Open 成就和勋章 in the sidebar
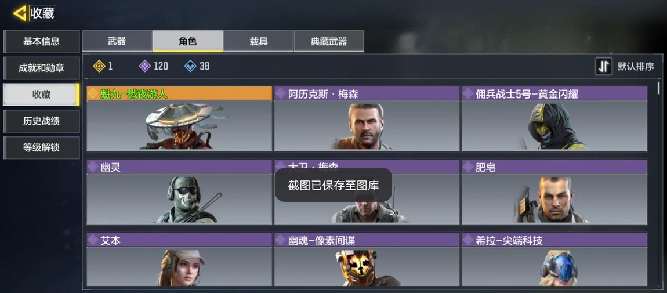This screenshot has height=293, width=667. tap(41, 68)
